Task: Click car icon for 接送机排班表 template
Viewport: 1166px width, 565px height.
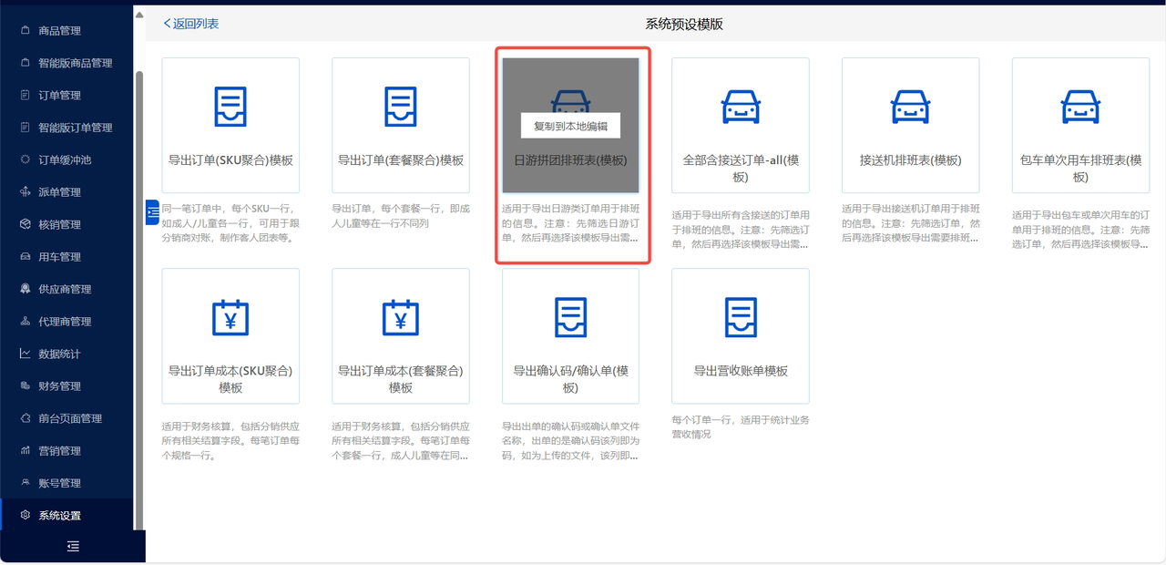Action: point(910,107)
